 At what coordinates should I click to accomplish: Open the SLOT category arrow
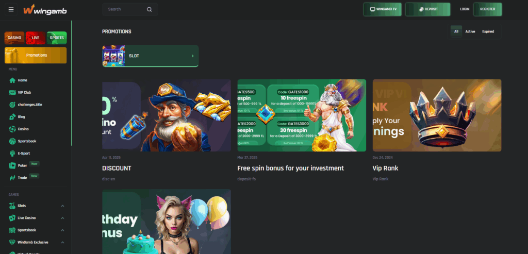(193, 56)
